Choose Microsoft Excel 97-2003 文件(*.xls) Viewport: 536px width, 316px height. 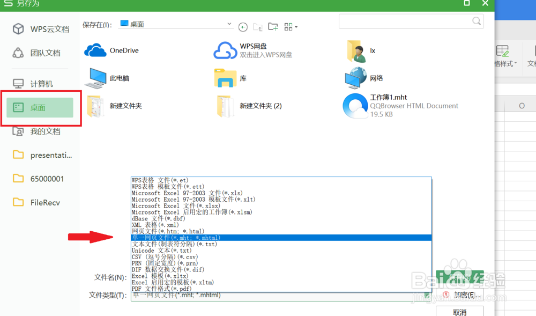coord(281,193)
